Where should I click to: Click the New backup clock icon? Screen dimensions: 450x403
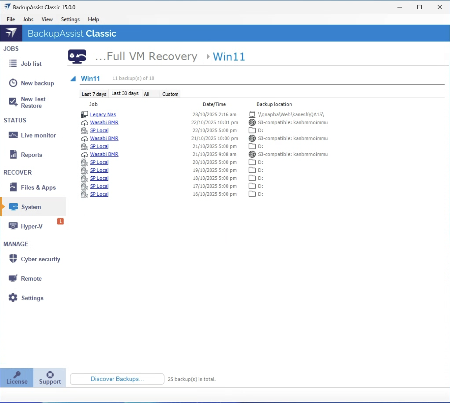point(13,83)
